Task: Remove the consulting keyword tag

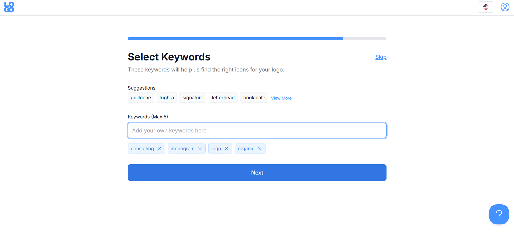Action: 159,149
